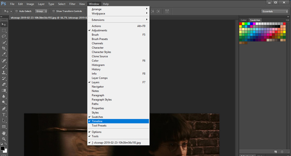The height and width of the screenshot is (156, 291).
Task: Select the Clone Stamp tool
Action: [x=4, y=72]
